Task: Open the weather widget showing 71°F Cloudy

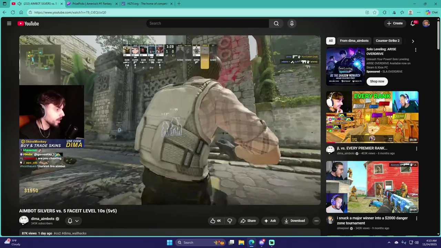Action: 12,242
